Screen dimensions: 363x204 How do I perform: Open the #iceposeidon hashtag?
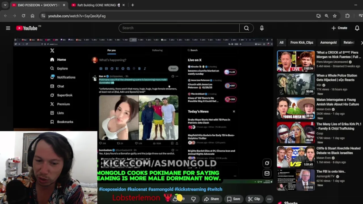coord(112,189)
